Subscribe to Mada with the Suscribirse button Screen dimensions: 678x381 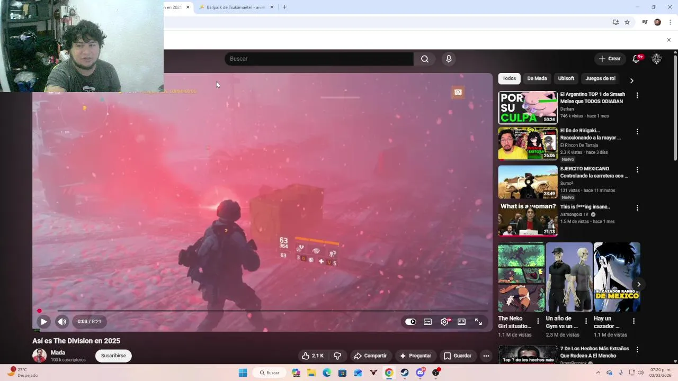point(113,356)
